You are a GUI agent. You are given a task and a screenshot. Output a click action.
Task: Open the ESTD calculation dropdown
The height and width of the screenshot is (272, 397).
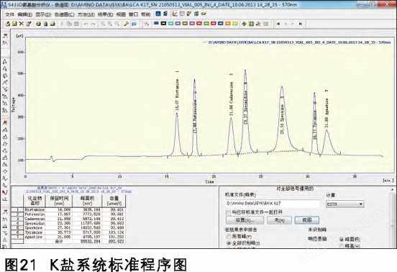pos(344,204)
